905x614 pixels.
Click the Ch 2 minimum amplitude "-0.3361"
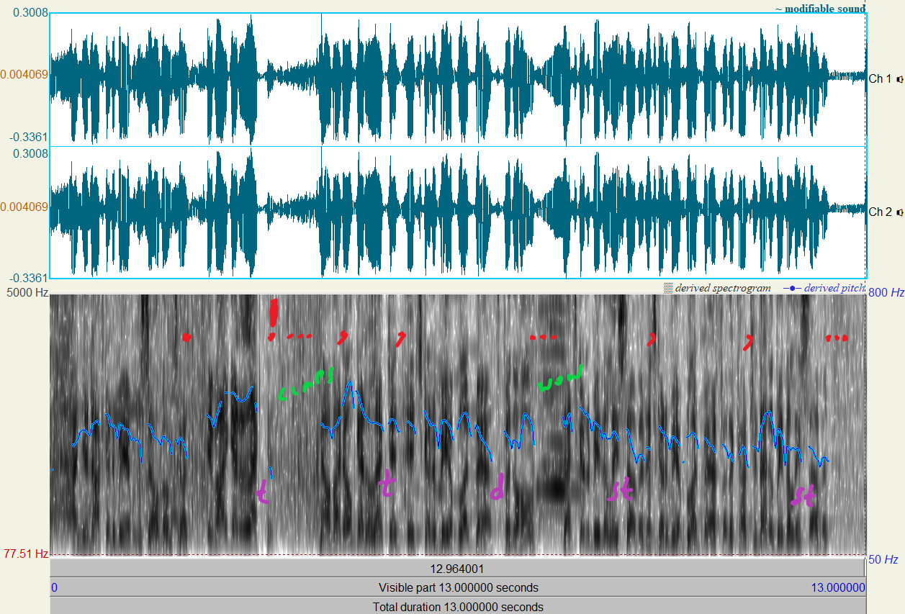point(29,278)
